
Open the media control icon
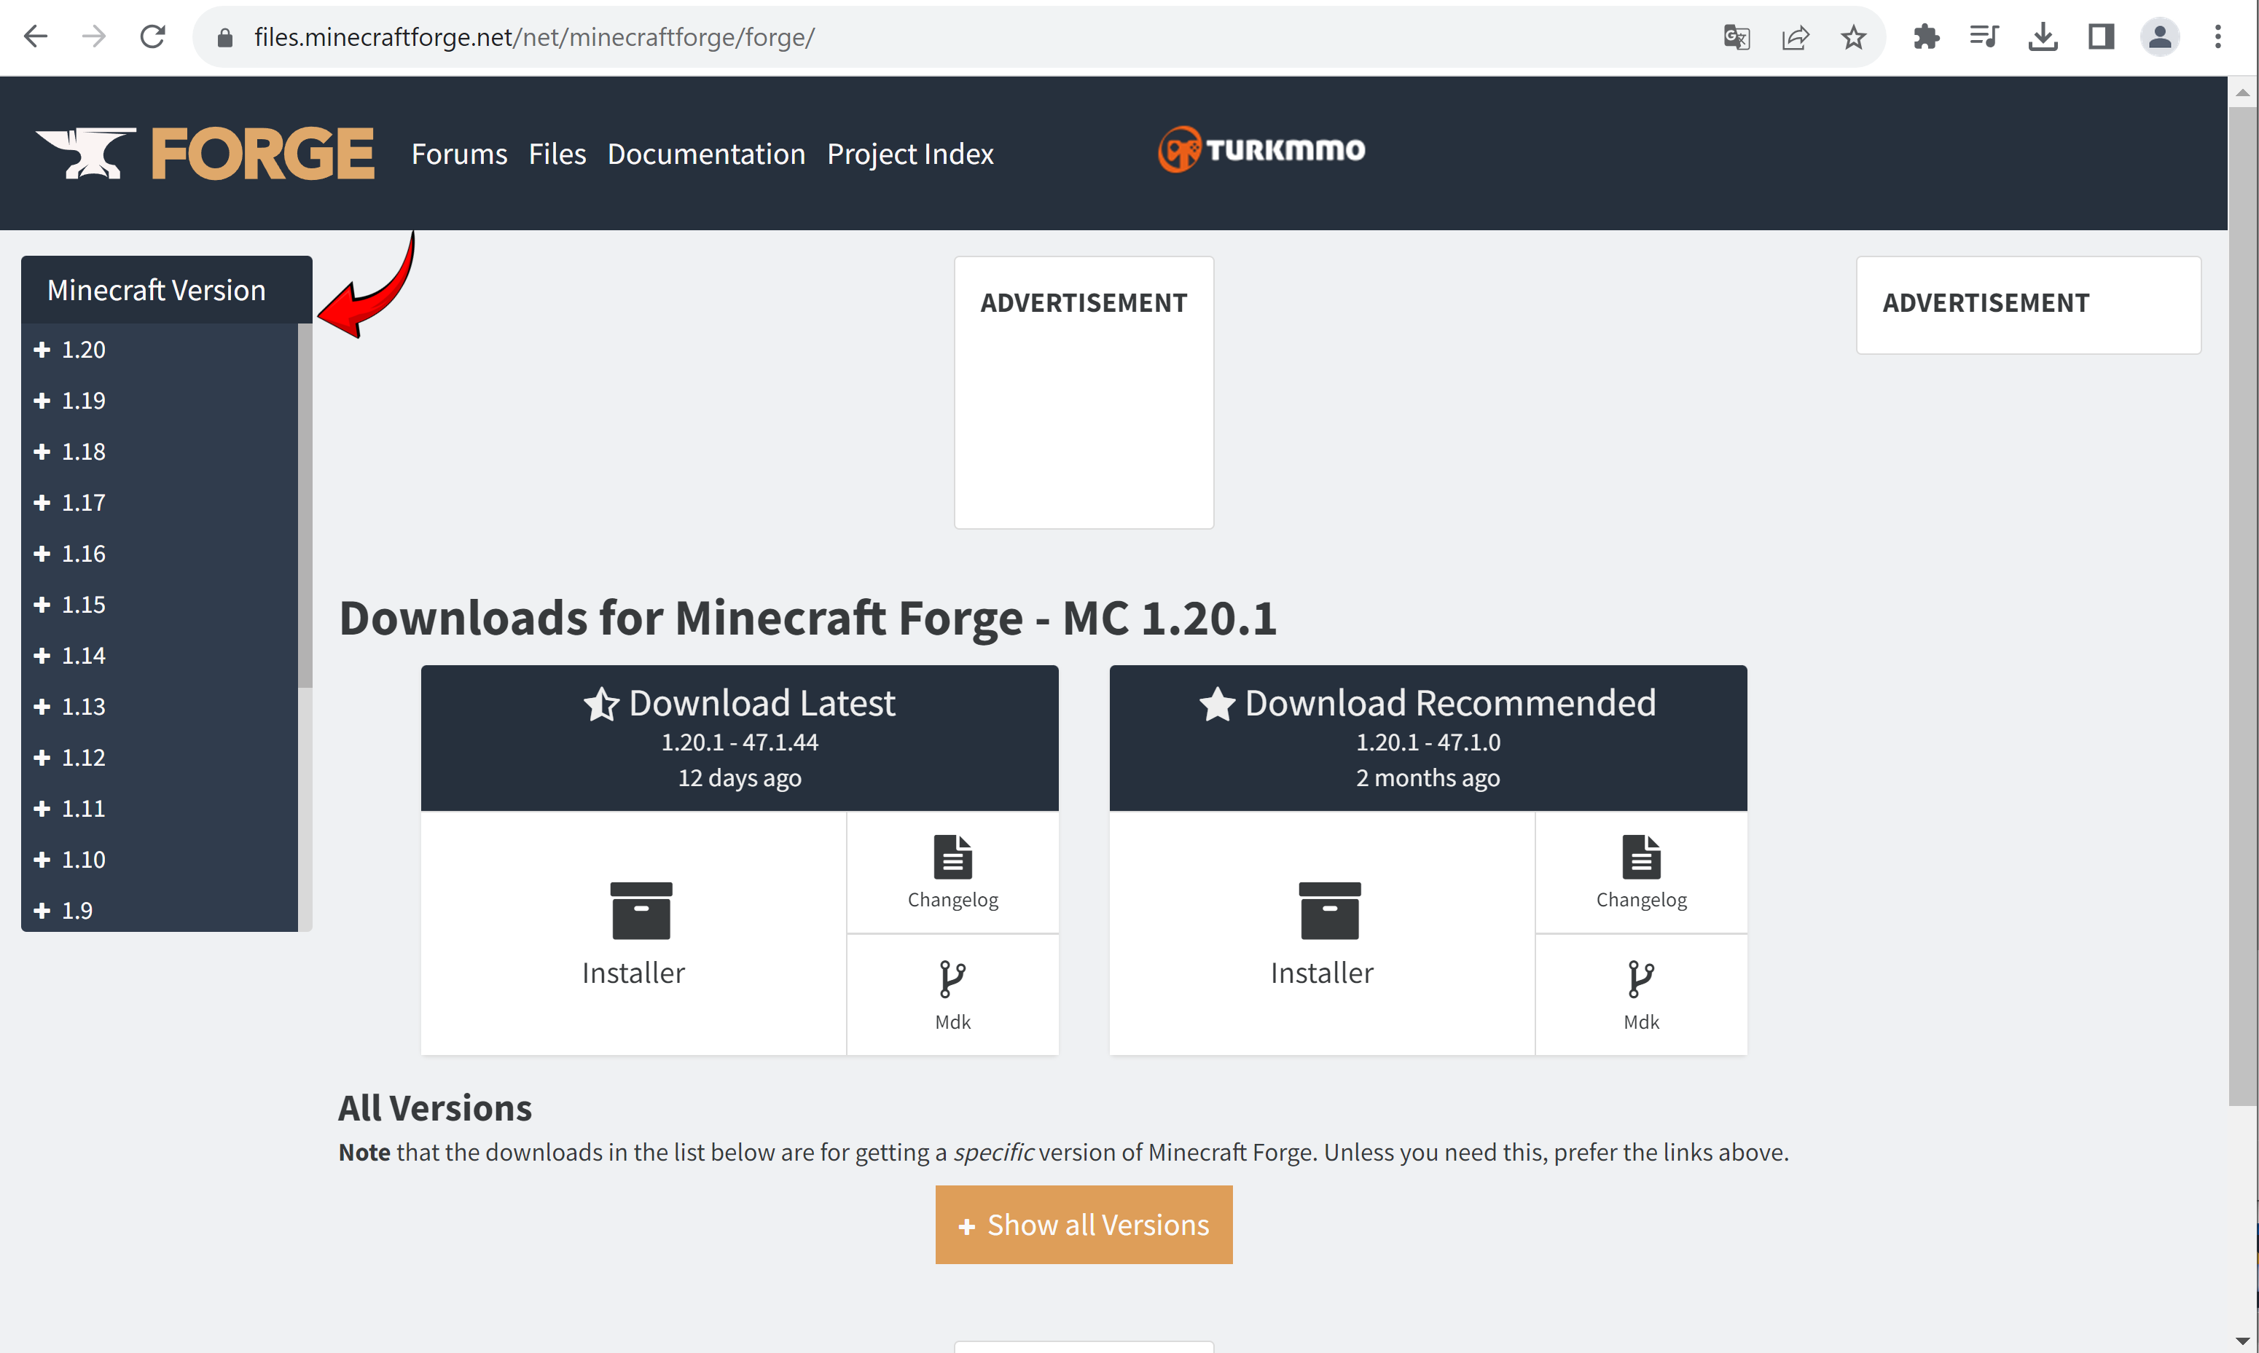pyautogui.click(x=1984, y=37)
